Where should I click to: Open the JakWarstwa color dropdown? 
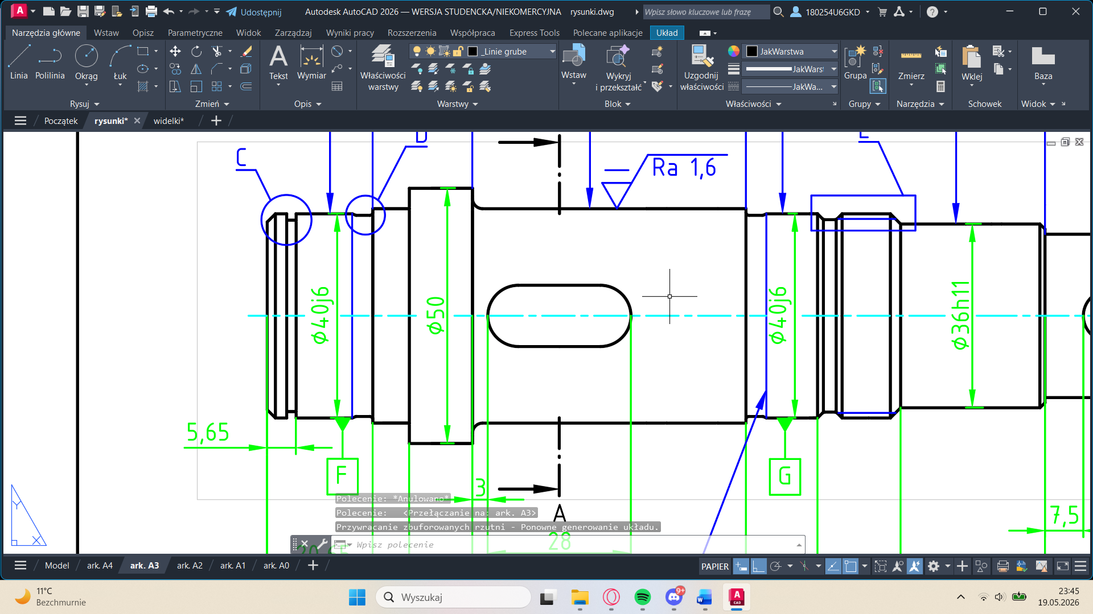point(791,52)
